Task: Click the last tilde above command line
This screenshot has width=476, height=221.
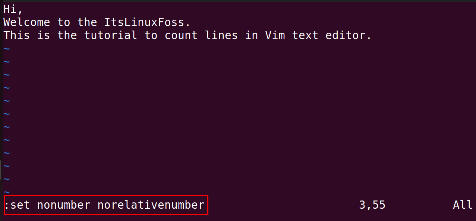Action: click(x=6, y=192)
